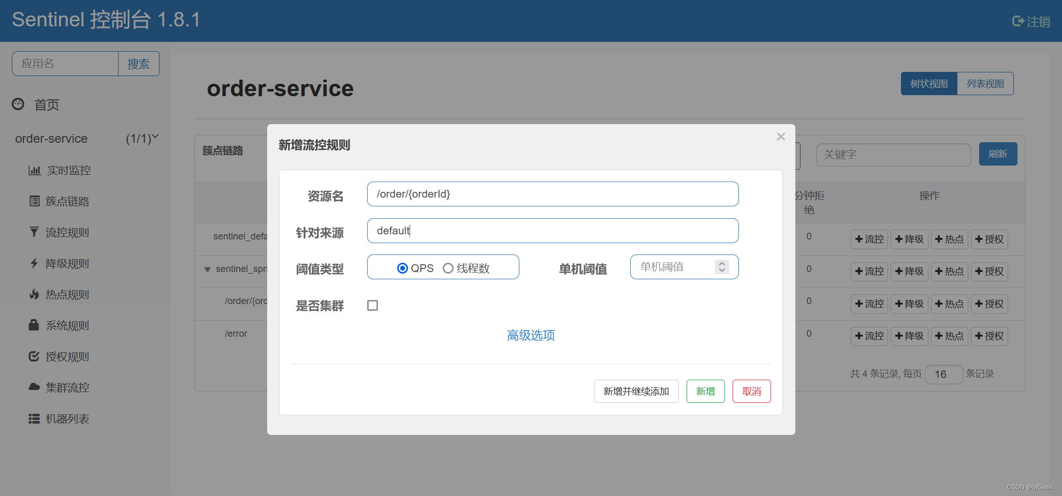The image size is (1062, 496).
Task: Click the 集群流控 cloud icon
Action: point(34,387)
